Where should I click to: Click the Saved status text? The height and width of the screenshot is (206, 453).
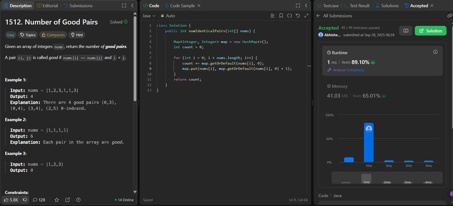tap(148, 200)
